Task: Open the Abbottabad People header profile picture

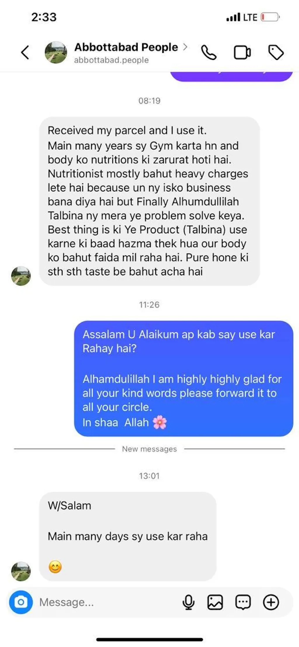Action: 56,53
